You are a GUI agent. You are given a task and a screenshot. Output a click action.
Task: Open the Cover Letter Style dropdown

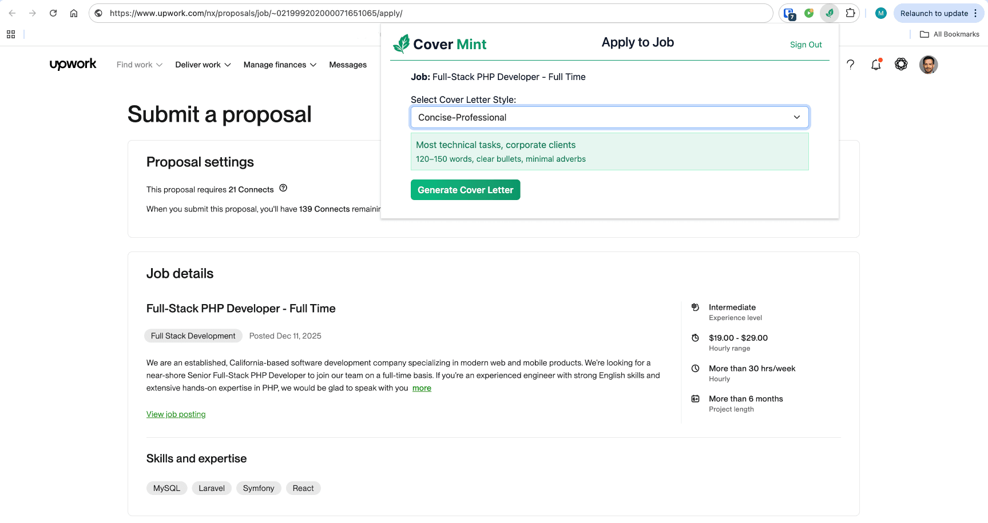coord(609,117)
